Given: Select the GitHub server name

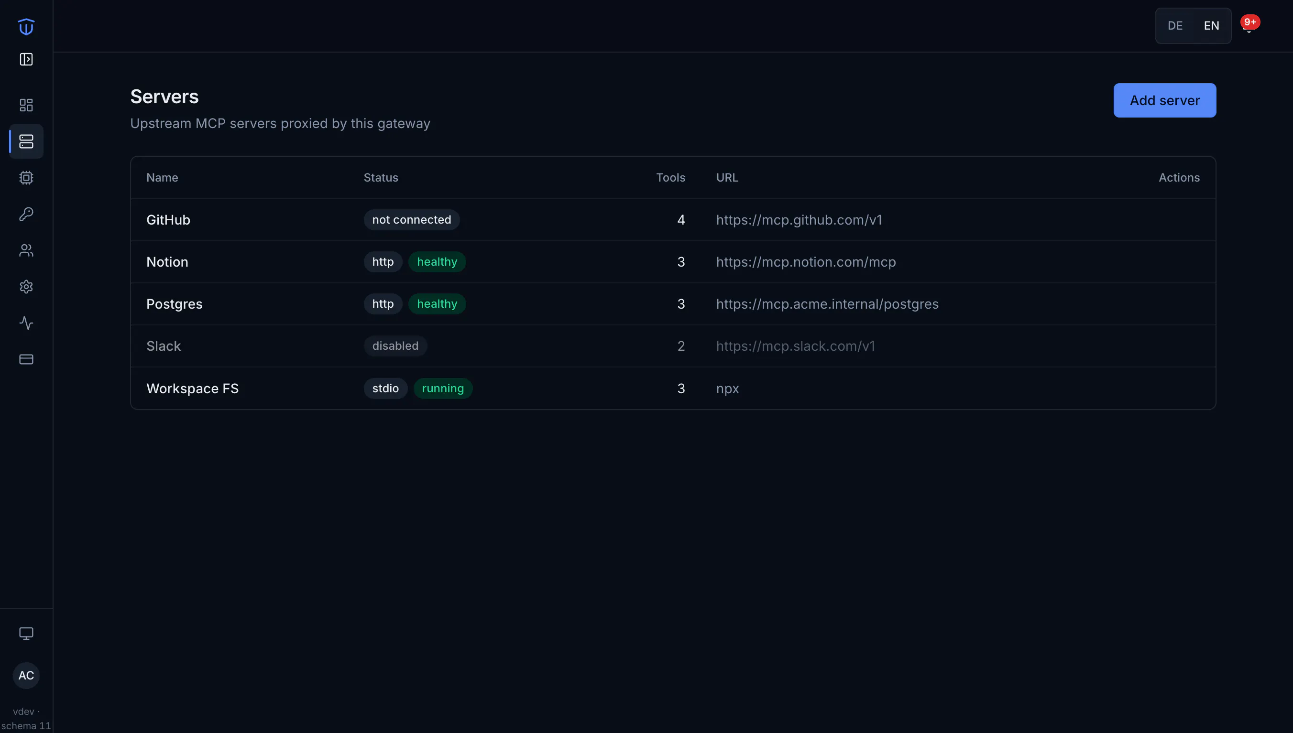Looking at the screenshot, I should pos(168,220).
